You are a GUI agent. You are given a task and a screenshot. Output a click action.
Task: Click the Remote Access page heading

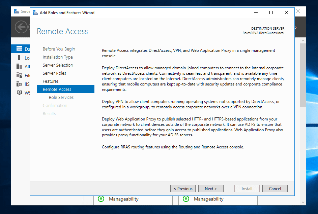(x=62, y=31)
